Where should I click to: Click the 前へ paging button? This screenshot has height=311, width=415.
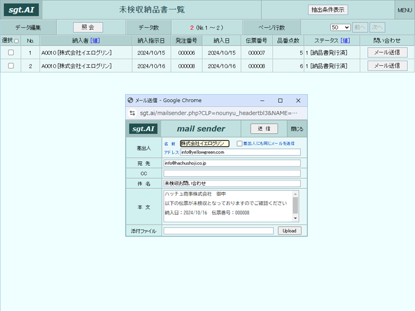tap(360, 27)
